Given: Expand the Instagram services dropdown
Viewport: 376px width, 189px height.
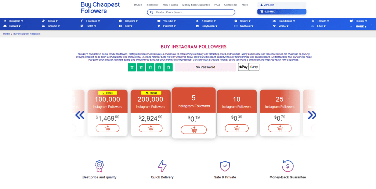Looking at the screenshot, I should click(16, 21).
